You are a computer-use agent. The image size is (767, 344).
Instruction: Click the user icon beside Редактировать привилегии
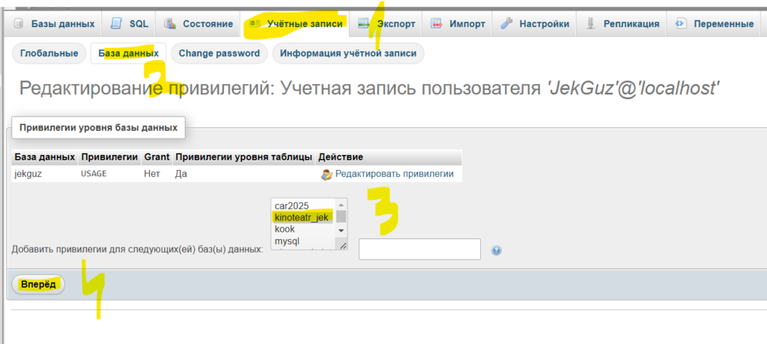[327, 174]
